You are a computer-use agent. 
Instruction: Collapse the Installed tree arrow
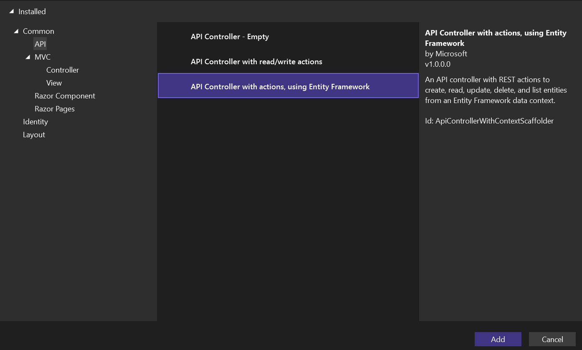(12, 12)
